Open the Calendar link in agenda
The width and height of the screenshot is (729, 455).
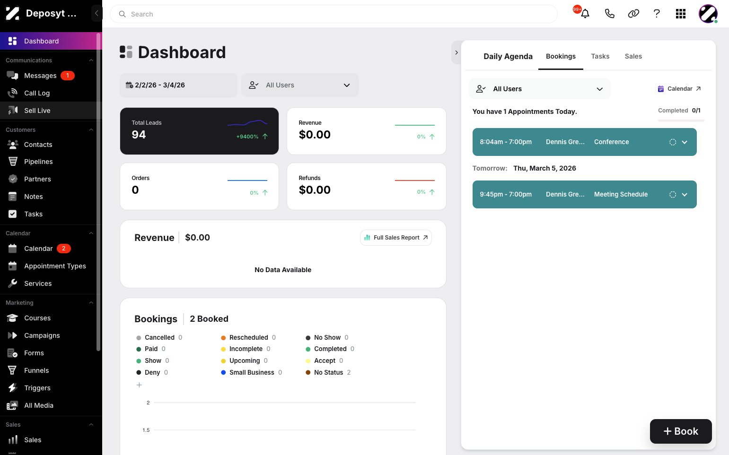coord(679,89)
